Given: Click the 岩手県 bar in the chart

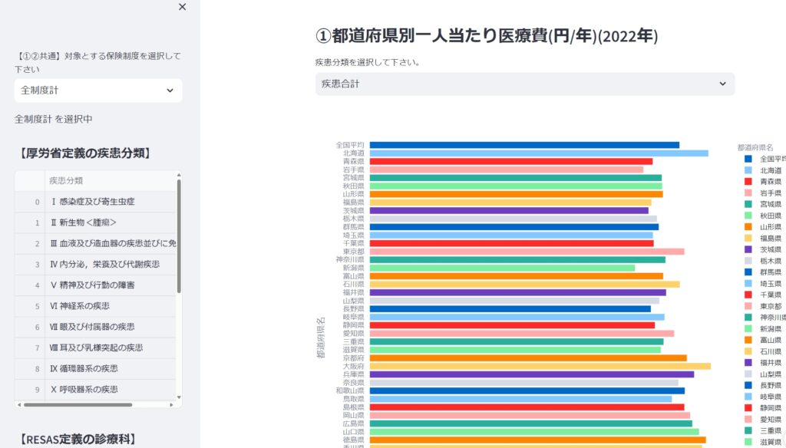Looking at the screenshot, I should [507, 170].
